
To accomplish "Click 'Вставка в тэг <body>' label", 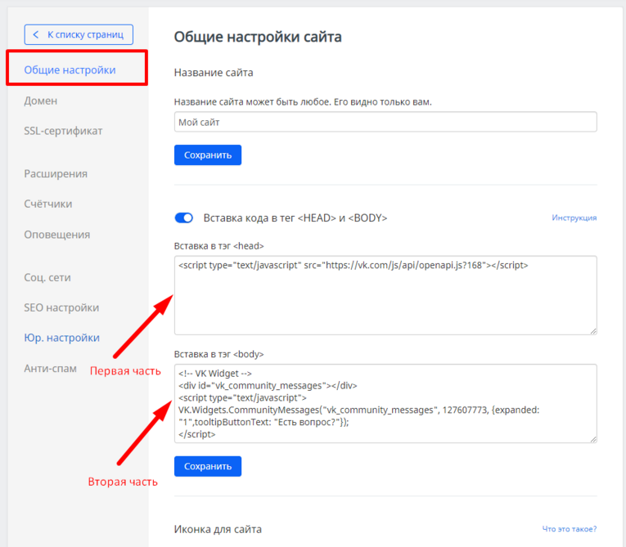I will coord(218,354).
